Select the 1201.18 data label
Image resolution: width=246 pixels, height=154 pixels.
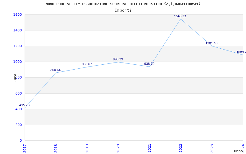pyautogui.click(x=211, y=43)
